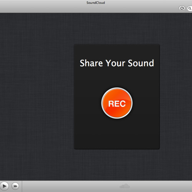Skip to next track with fast-forward button
The width and height of the screenshot is (192, 192).
click(15, 186)
